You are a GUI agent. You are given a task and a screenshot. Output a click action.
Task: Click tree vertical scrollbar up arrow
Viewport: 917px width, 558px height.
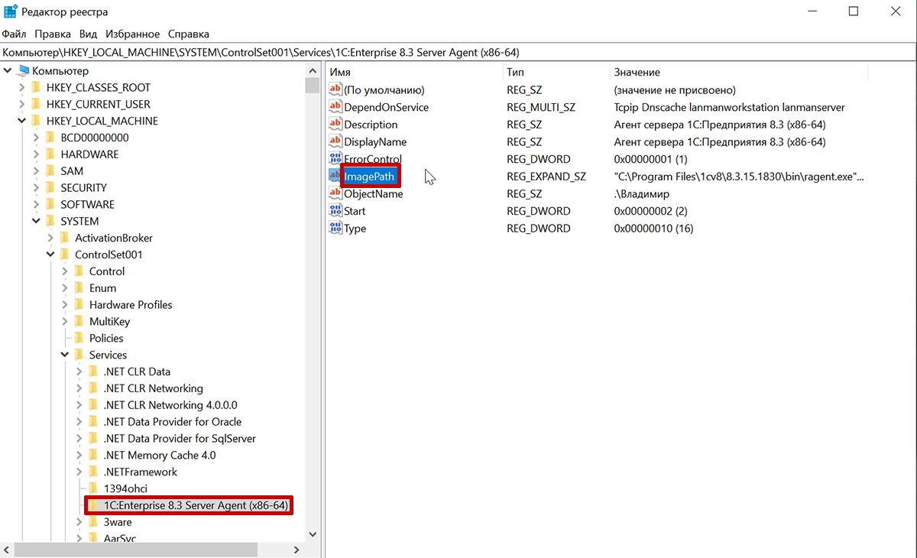point(312,70)
